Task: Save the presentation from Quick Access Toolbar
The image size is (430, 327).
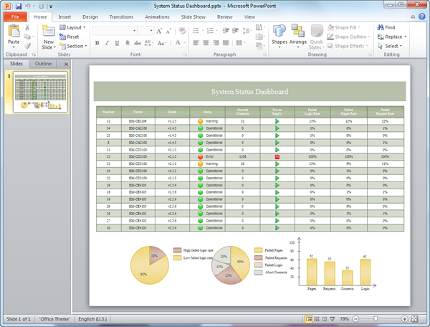Action: point(19,5)
